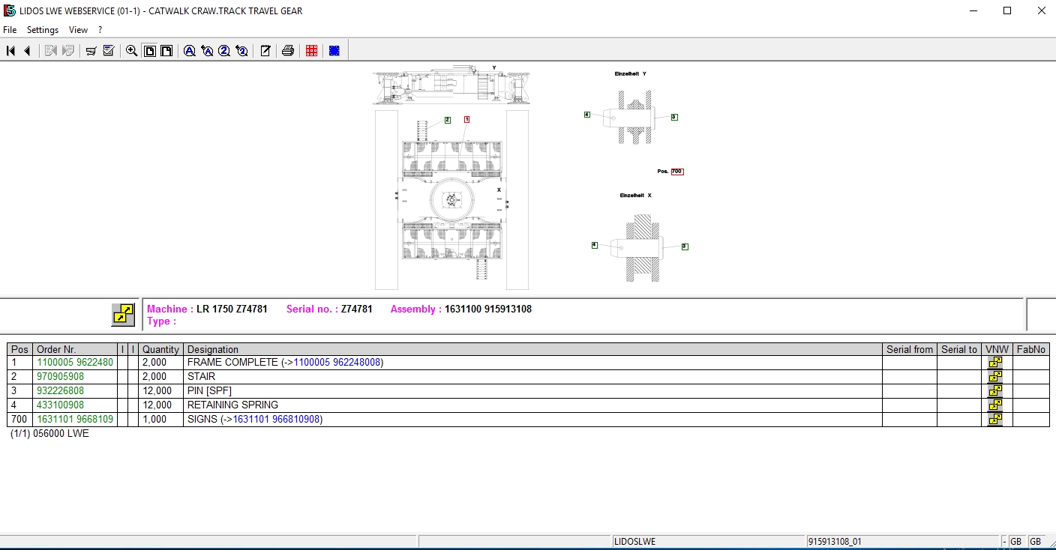Activate the magnifier zoom tool
This screenshot has height=550, width=1056.
tap(131, 51)
